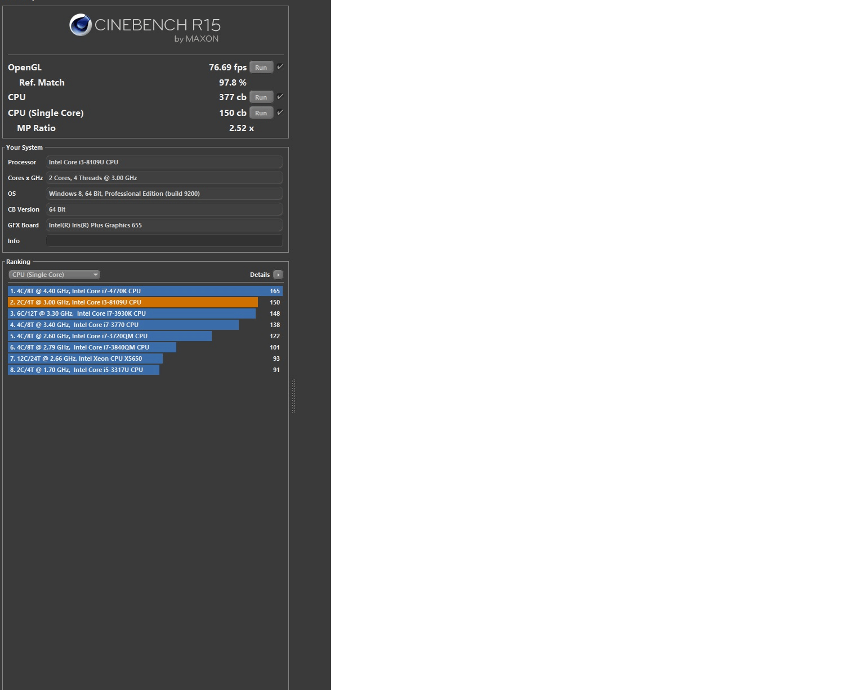Toggle the CPU (Single Core) test checkbox
Viewport: 865px width, 690px height.
tap(280, 113)
